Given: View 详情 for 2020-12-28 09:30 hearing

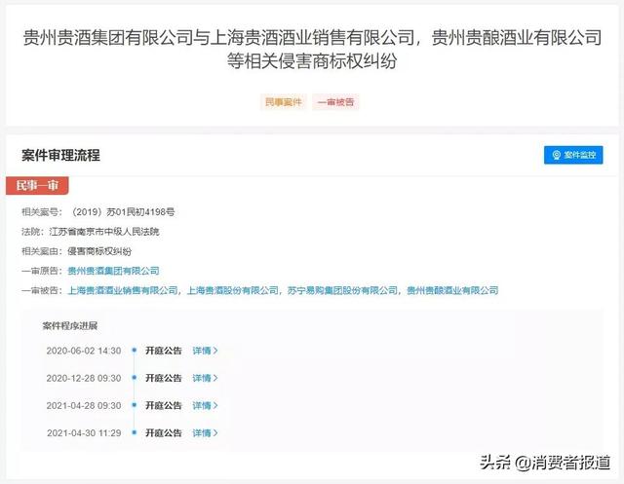Looking at the screenshot, I should [205, 378].
